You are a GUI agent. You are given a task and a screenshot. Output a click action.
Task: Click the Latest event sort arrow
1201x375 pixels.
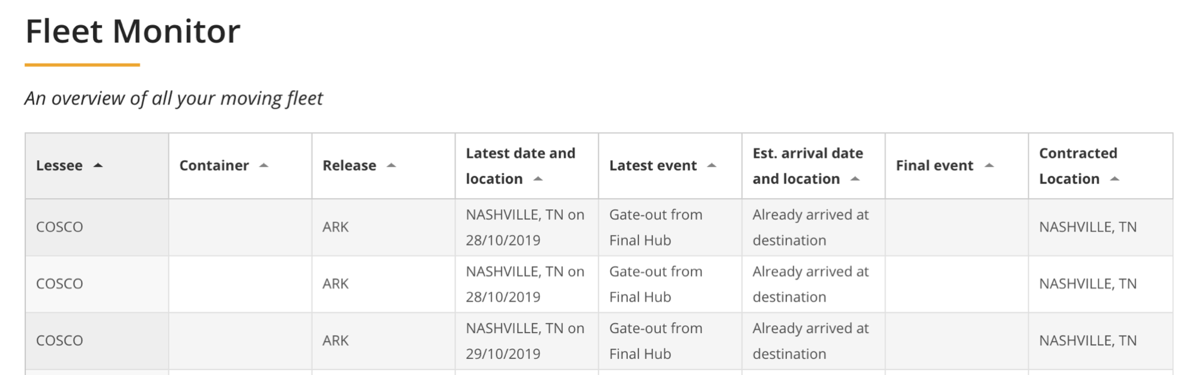(712, 166)
